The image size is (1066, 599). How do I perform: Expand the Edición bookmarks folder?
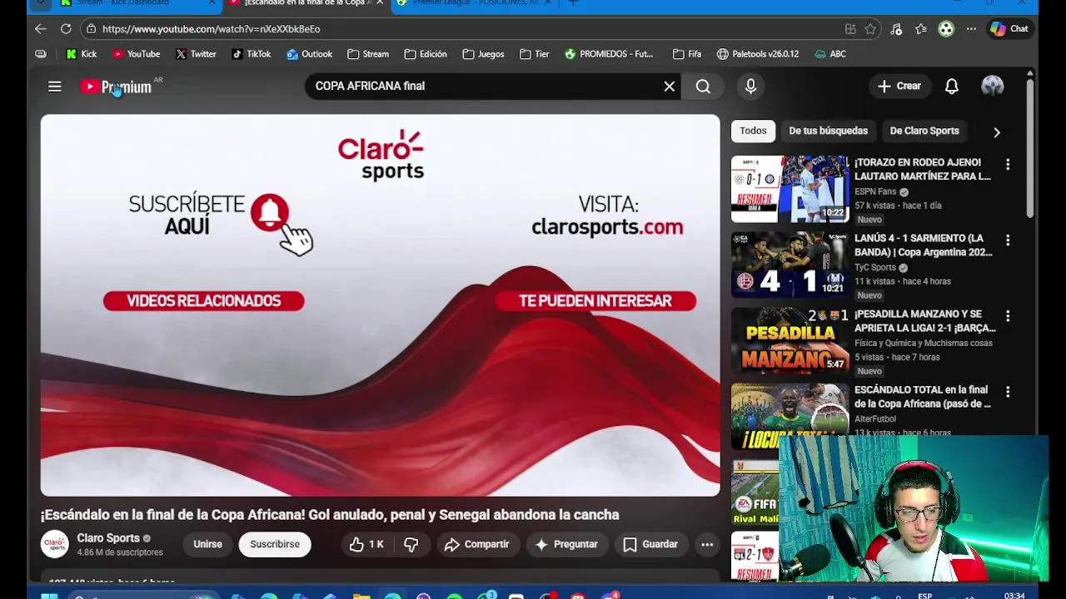(x=426, y=54)
